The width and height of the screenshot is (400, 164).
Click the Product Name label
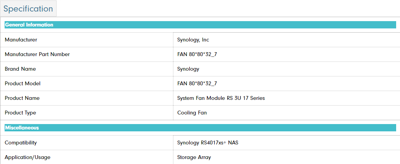pos(22,98)
